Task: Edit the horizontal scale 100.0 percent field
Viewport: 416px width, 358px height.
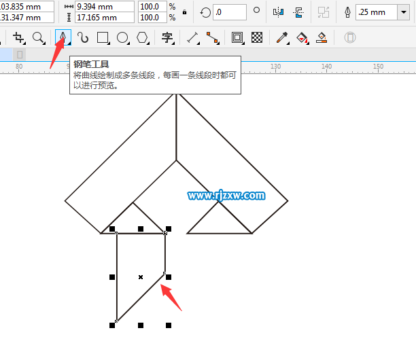Action: point(152,7)
